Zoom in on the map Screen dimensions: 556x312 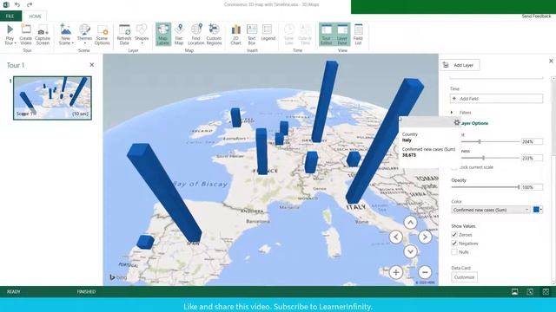(x=396, y=272)
